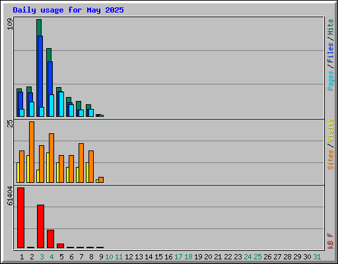Click the red KB bar for day 3
This screenshot has width=338, height=264.
40,226
